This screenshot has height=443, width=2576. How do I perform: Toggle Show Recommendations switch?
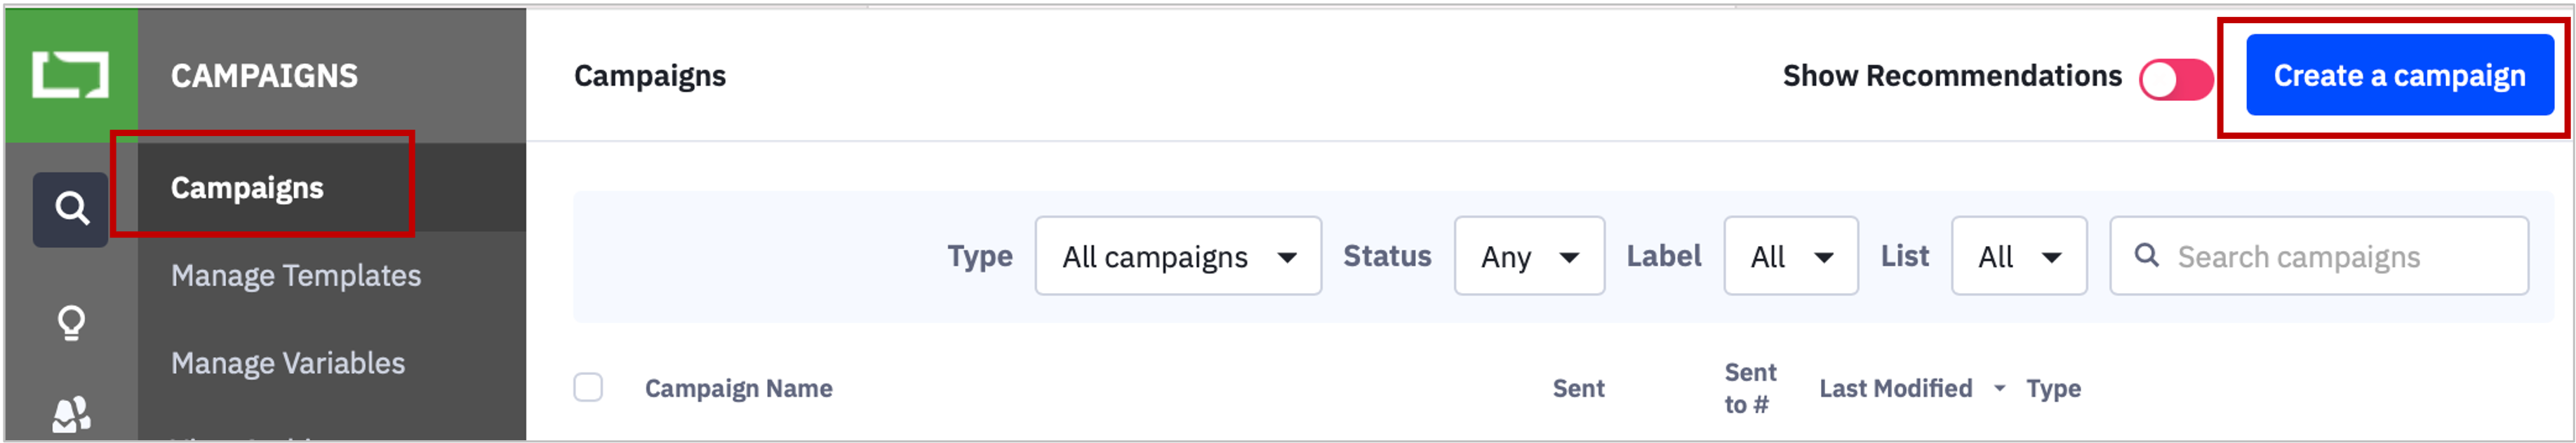tap(2176, 79)
